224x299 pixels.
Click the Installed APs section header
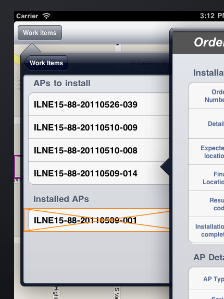[x=61, y=199]
